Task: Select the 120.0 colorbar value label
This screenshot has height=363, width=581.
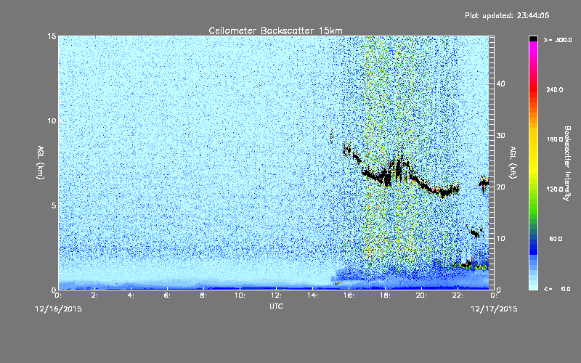Action: pos(555,189)
